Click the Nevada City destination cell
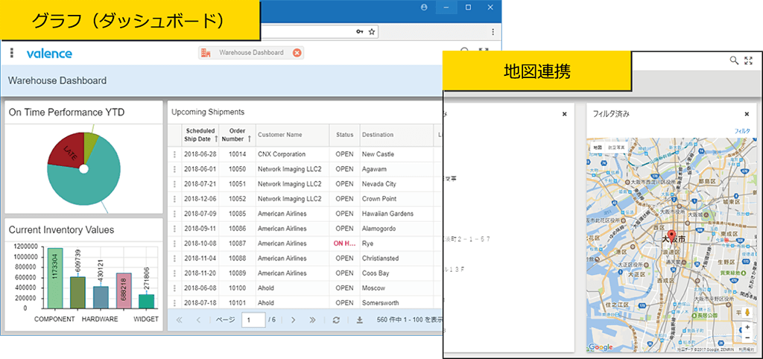 point(379,184)
